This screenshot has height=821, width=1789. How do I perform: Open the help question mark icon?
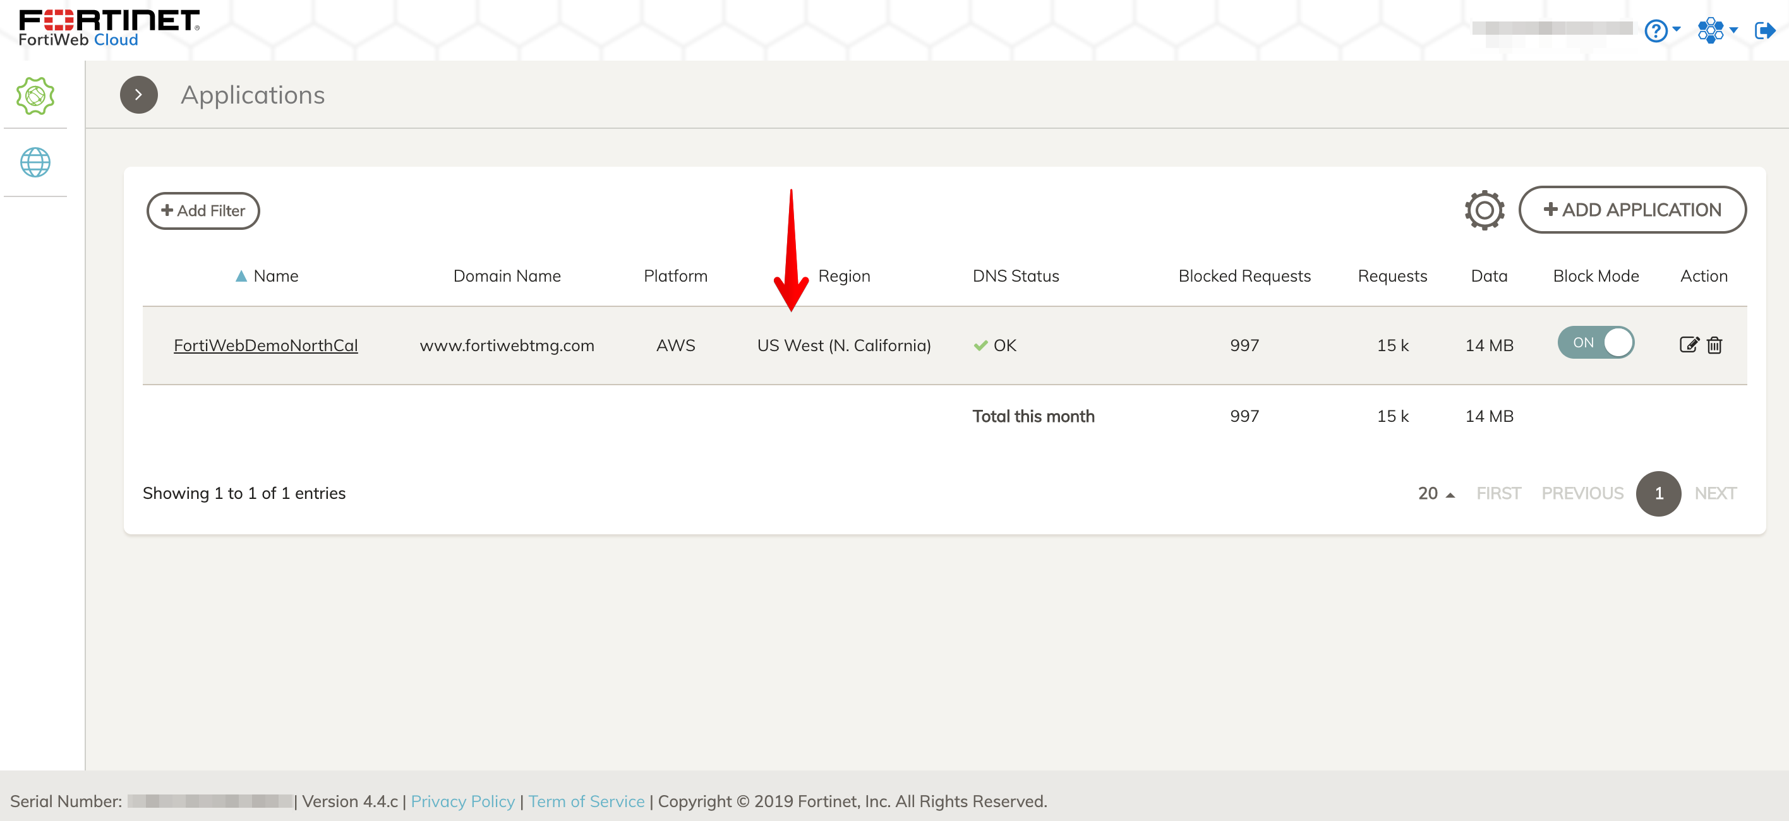(1656, 30)
